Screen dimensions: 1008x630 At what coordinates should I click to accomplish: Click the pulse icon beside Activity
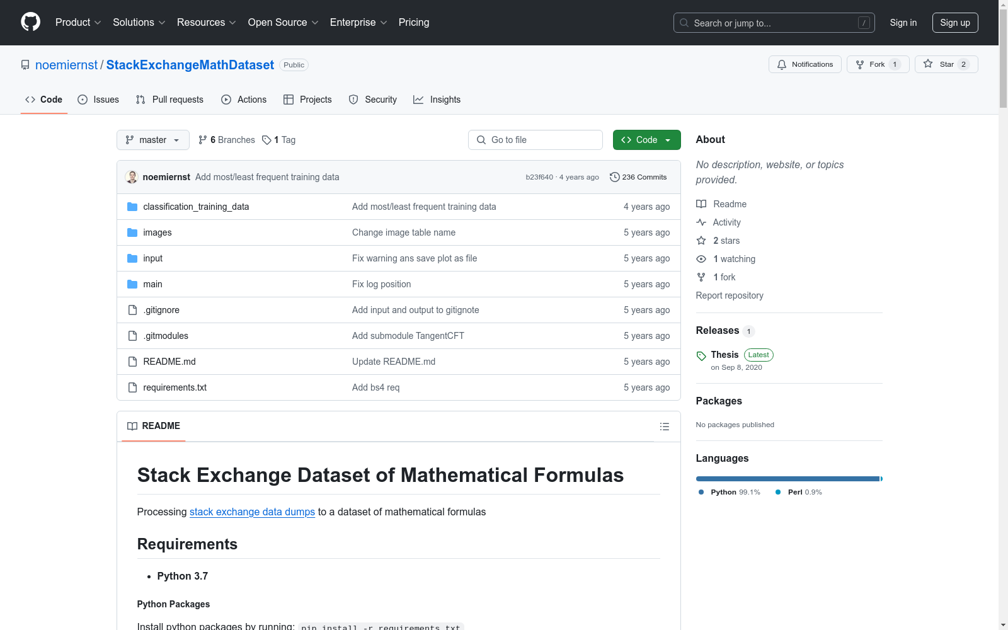tap(701, 222)
